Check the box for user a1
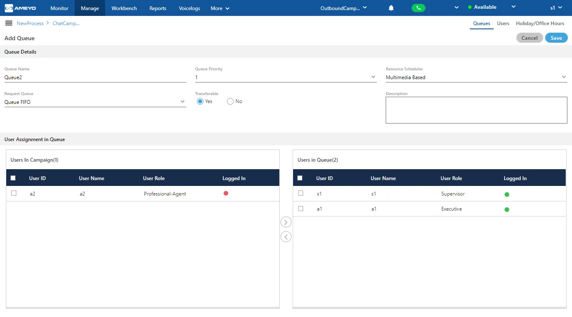The height and width of the screenshot is (317, 572). tap(301, 208)
